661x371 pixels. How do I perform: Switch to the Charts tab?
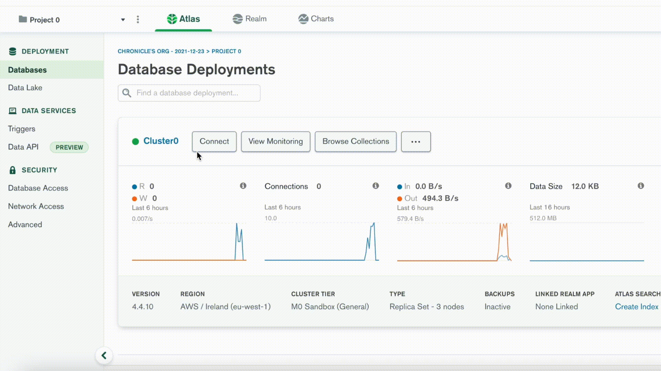(x=316, y=19)
